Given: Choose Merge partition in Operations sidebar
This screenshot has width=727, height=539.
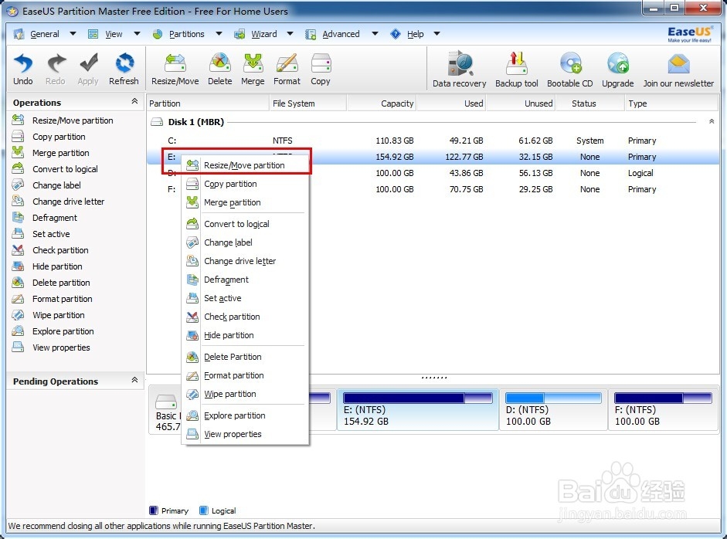Looking at the screenshot, I should tap(61, 153).
